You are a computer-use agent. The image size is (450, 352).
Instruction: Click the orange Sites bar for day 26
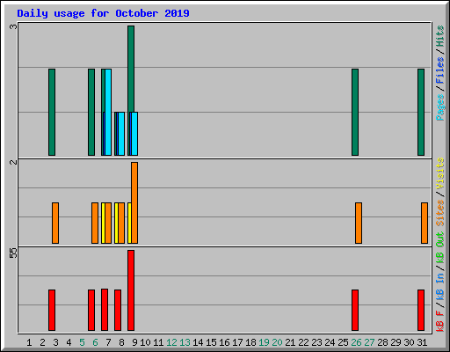(359, 223)
